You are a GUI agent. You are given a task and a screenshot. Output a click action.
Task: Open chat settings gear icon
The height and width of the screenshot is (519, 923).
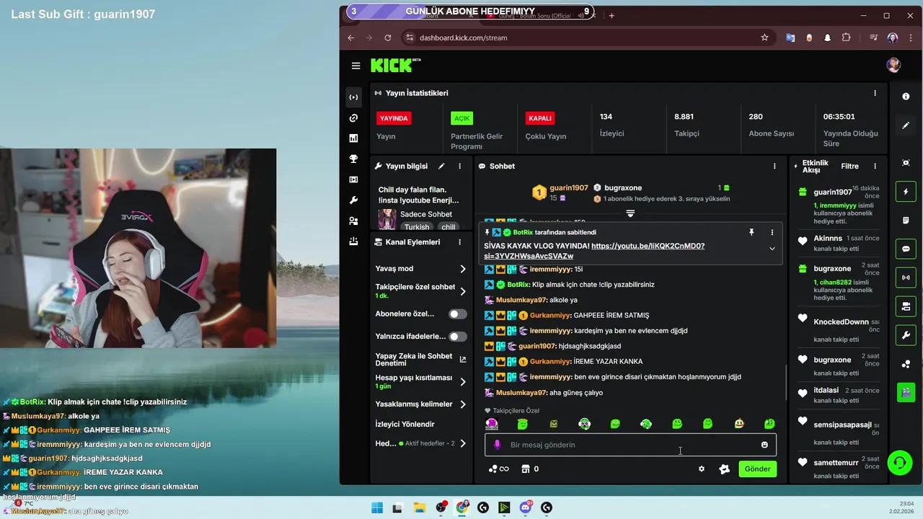click(x=701, y=469)
